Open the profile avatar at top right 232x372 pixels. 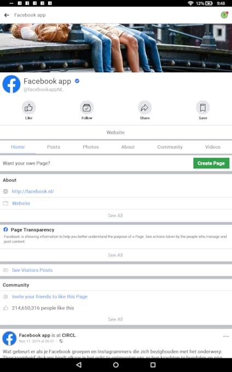coord(224,15)
